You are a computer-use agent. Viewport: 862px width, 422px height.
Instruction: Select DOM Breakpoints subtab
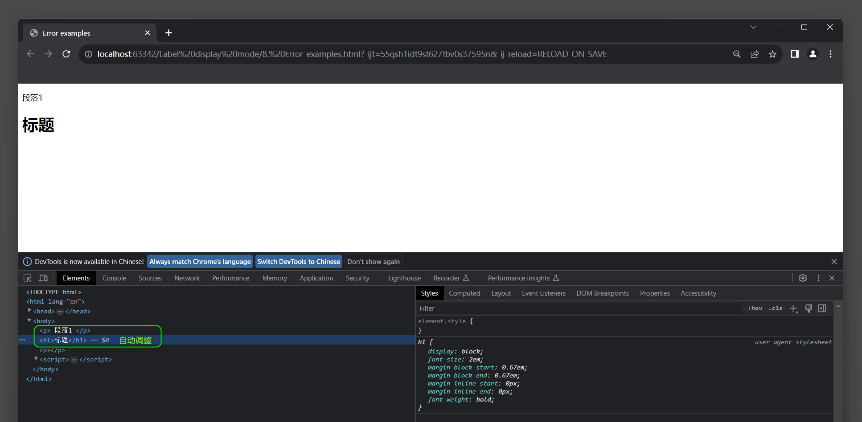pos(603,293)
